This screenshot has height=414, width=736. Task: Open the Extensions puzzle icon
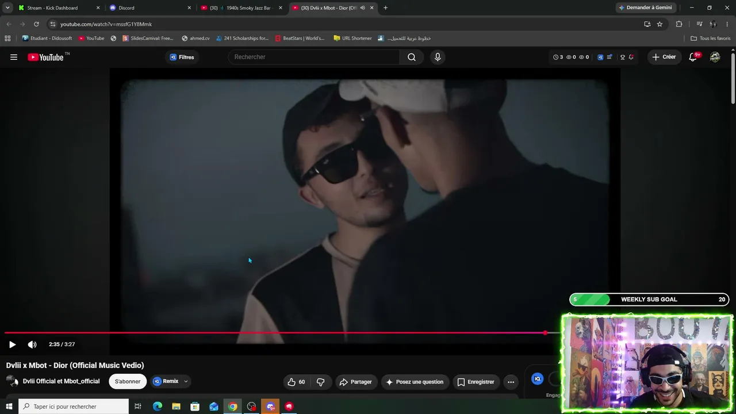[679, 24]
